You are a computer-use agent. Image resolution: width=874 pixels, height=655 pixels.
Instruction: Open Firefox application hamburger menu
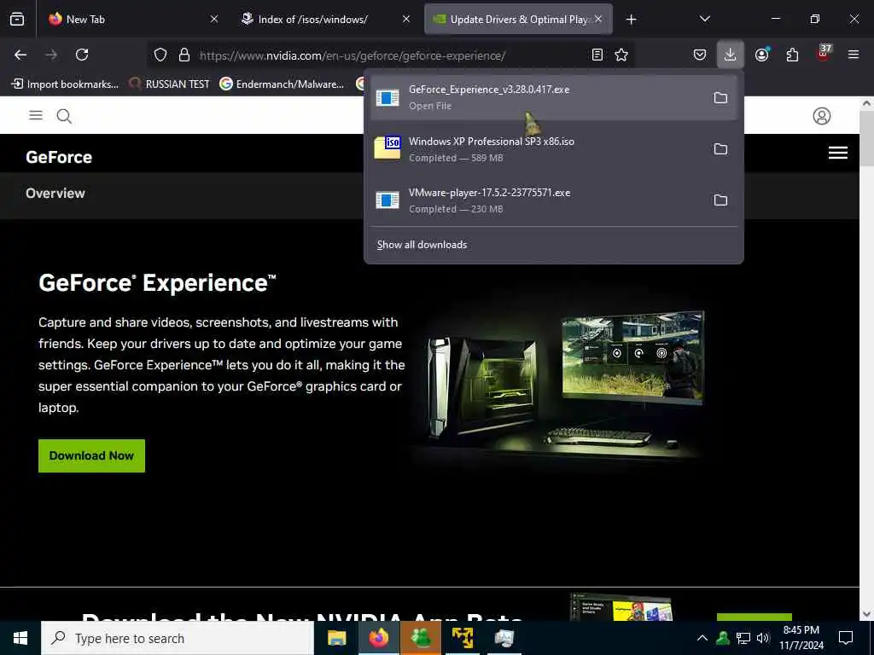coord(853,55)
